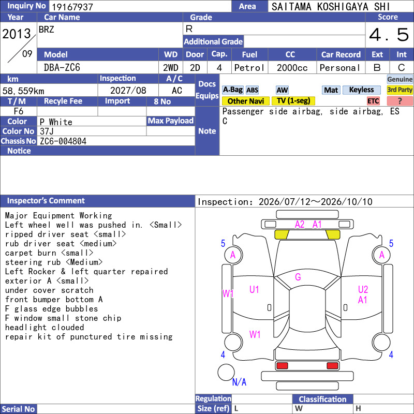Click the spare tire N/A circle
414x414 pixels.
[x=226, y=372]
